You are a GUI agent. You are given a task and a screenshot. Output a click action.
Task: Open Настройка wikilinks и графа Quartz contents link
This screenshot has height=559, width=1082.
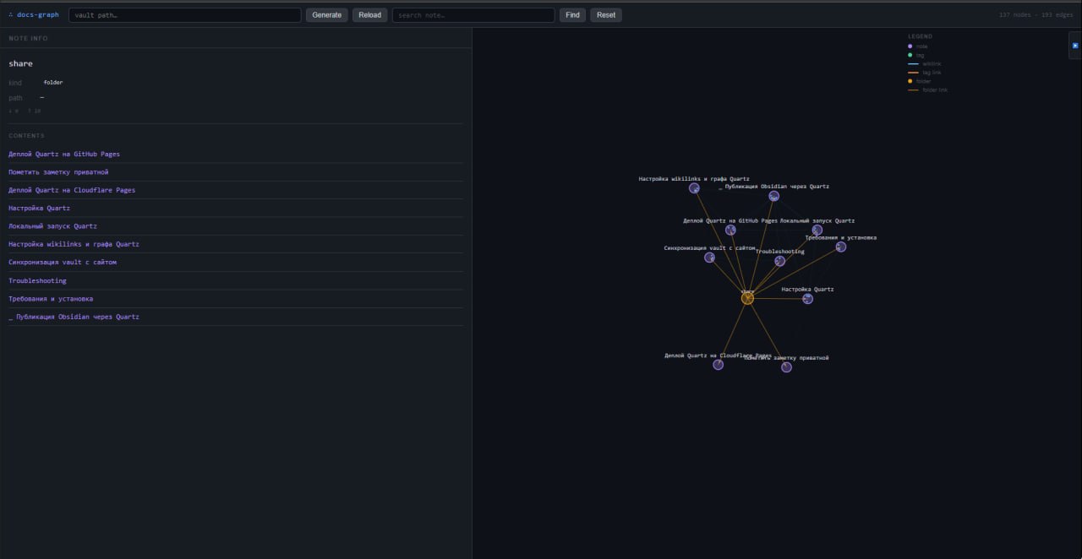pos(74,244)
